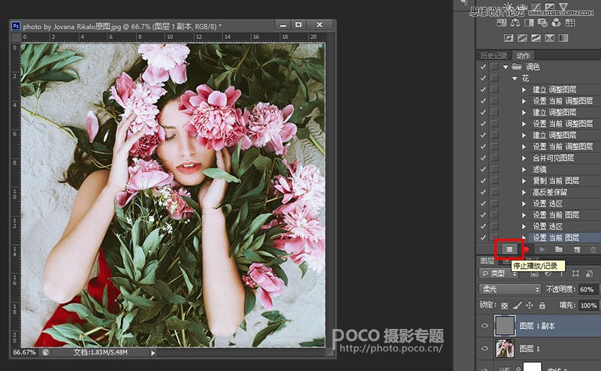Add a Threshold adjustment layer
The width and height of the screenshot is (601, 371).
(x=536, y=38)
